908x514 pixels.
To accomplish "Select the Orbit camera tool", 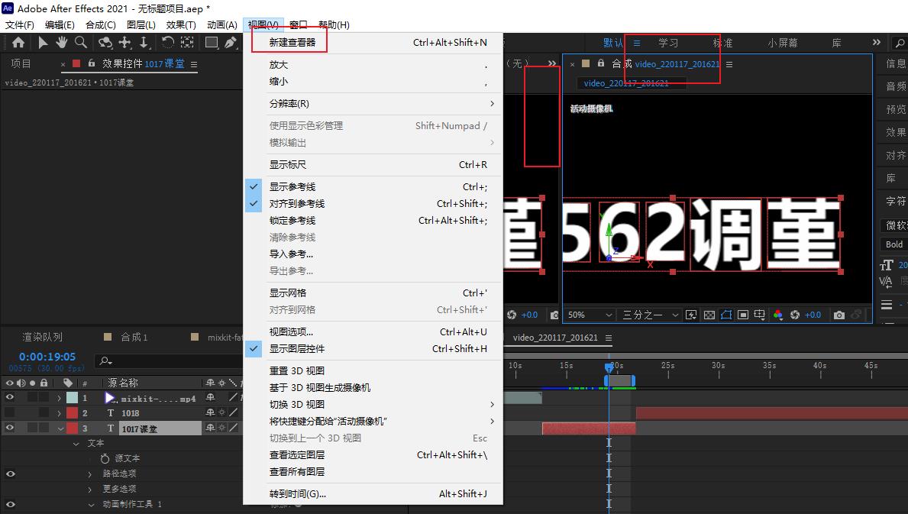I will [x=105, y=42].
